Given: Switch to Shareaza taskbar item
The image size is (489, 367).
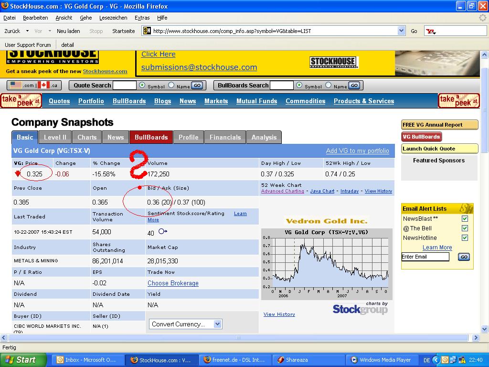Looking at the screenshot, I should click(x=308, y=360).
